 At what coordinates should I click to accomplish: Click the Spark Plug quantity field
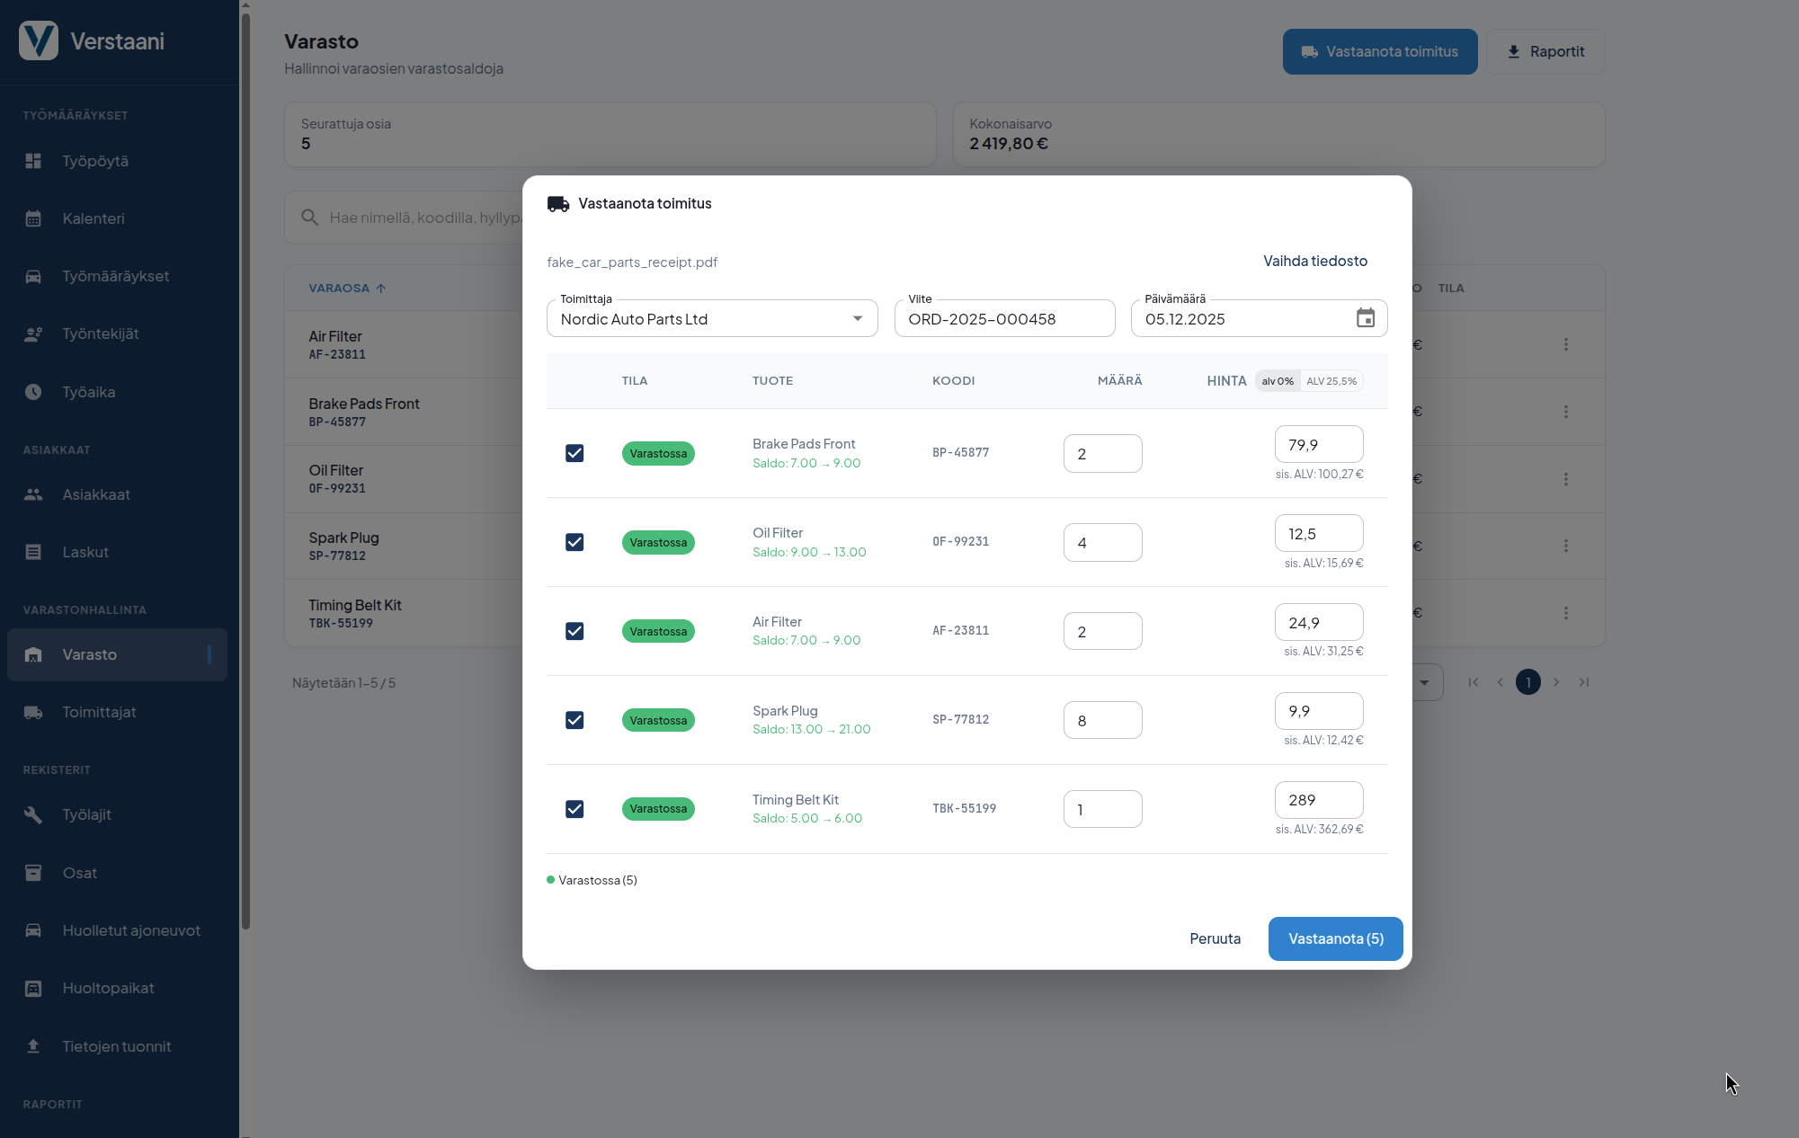click(x=1102, y=720)
